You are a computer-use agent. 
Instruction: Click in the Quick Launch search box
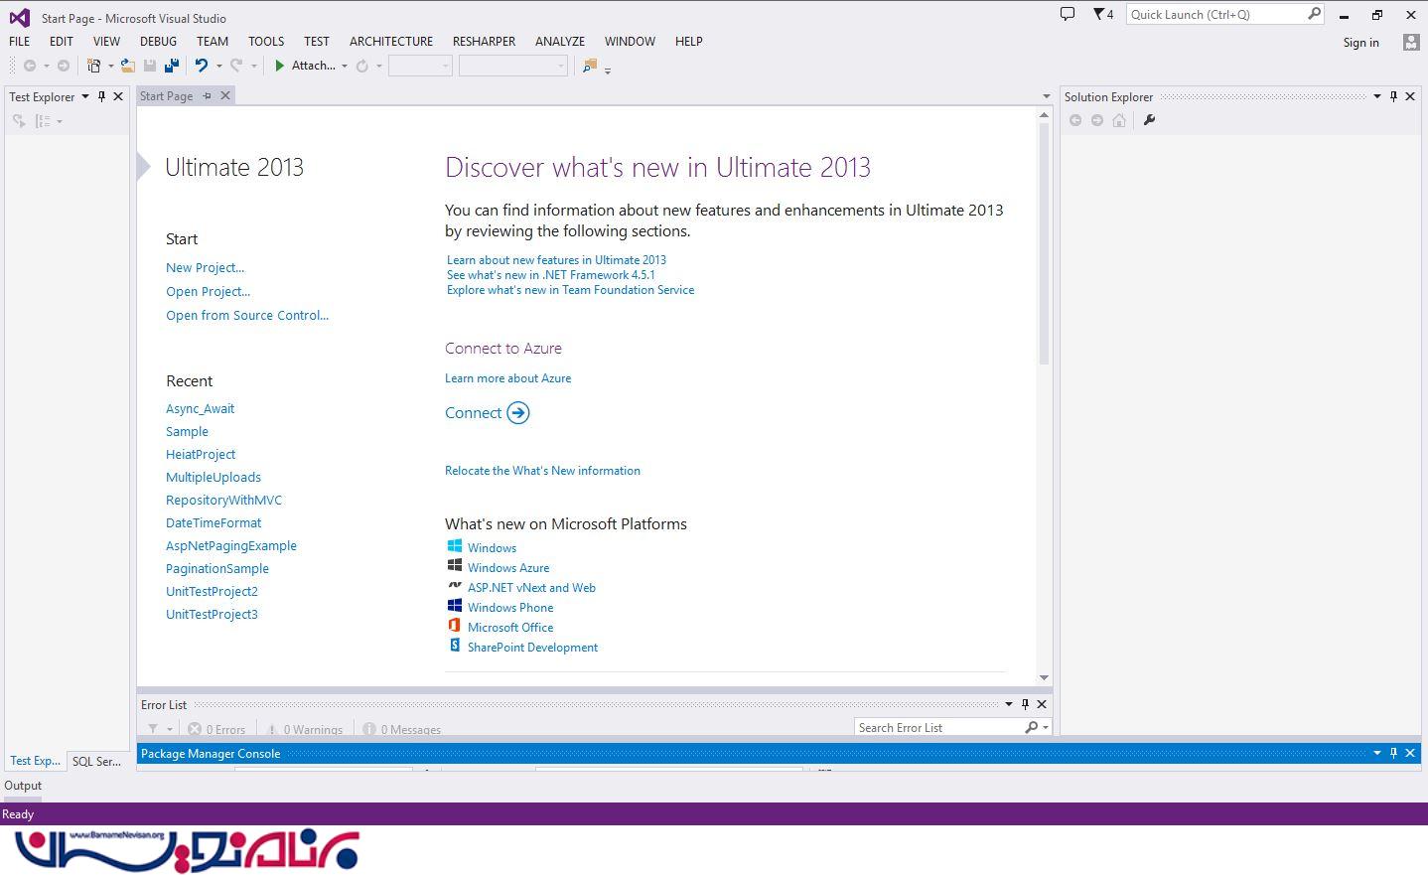point(1216,14)
